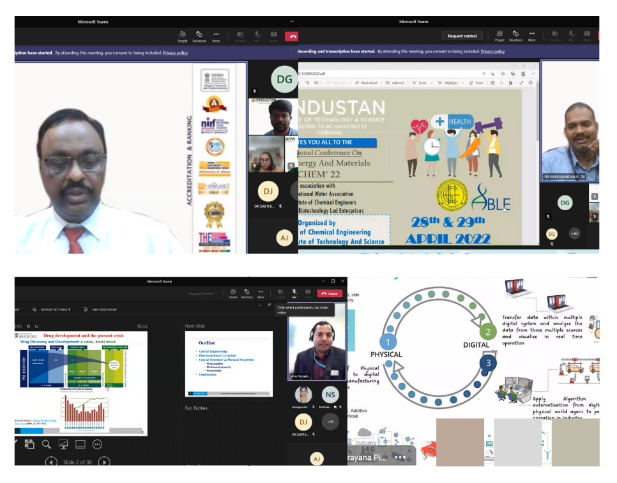Image resolution: width=617 pixels, height=483 pixels.
Task: Open profile icon in shared browser bar
Action: point(523,73)
